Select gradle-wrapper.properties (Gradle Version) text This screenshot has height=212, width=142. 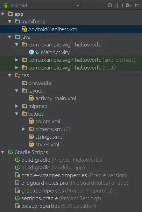(x=74, y=175)
